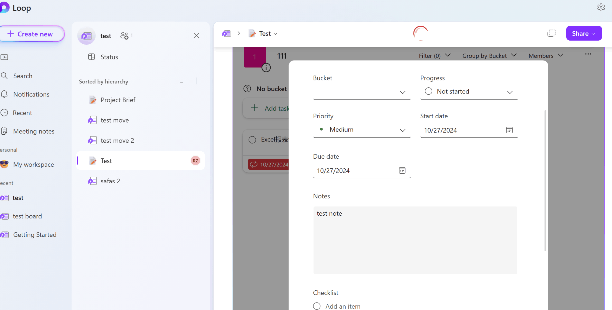The height and width of the screenshot is (310, 612).
Task: Click the Loop workspace breadcrumb icon
Action: 227,33
